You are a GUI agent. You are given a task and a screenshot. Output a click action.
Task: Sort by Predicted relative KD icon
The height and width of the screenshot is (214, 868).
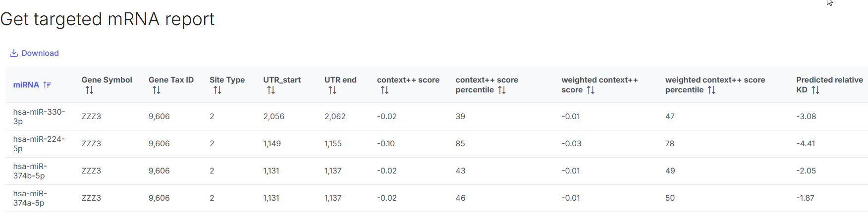pyautogui.click(x=815, y=90)
